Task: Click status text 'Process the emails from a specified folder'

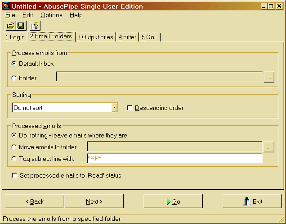Action: [x=62, y=219]
